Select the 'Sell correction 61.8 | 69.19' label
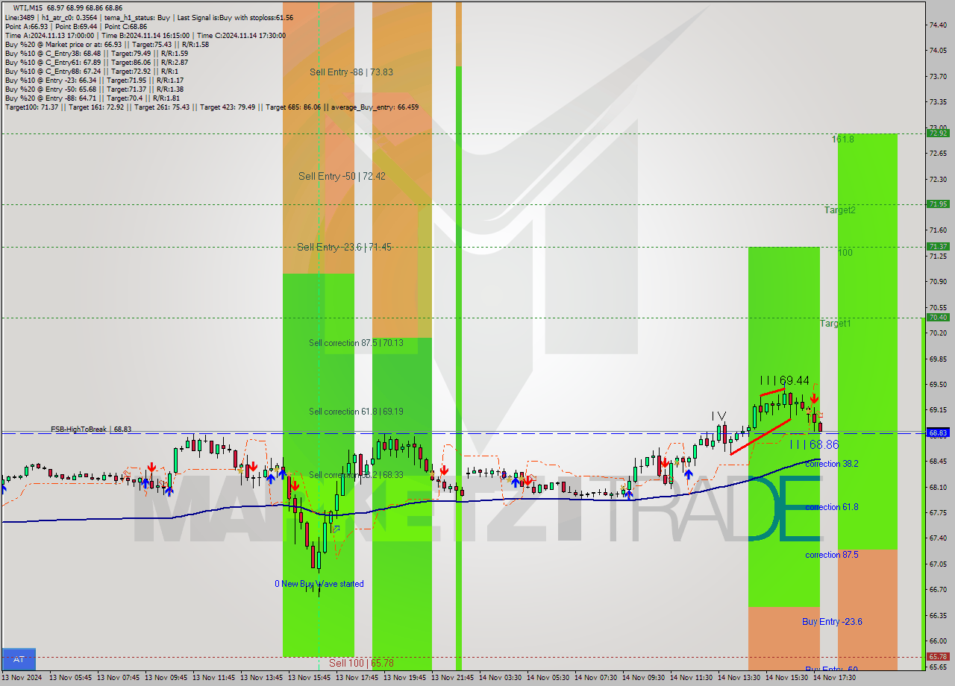 (356, 412)
